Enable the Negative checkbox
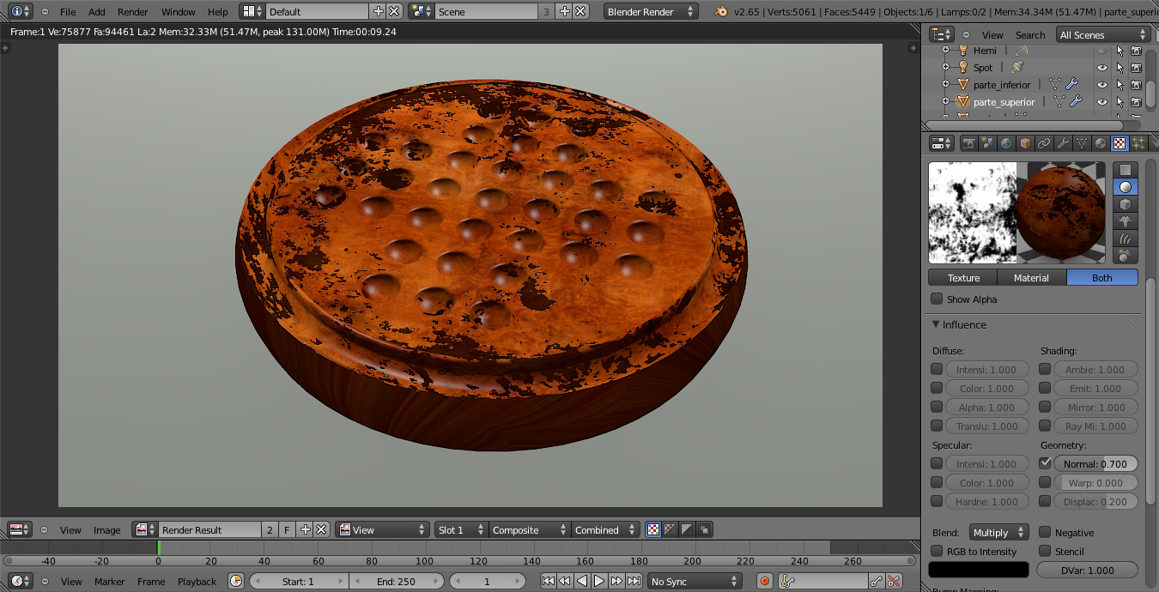This screenshot has width=1159, height=592. [x=1045, y=533]
